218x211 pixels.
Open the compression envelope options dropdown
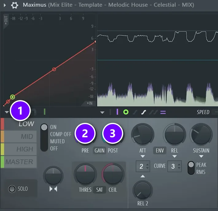point(7,112)
